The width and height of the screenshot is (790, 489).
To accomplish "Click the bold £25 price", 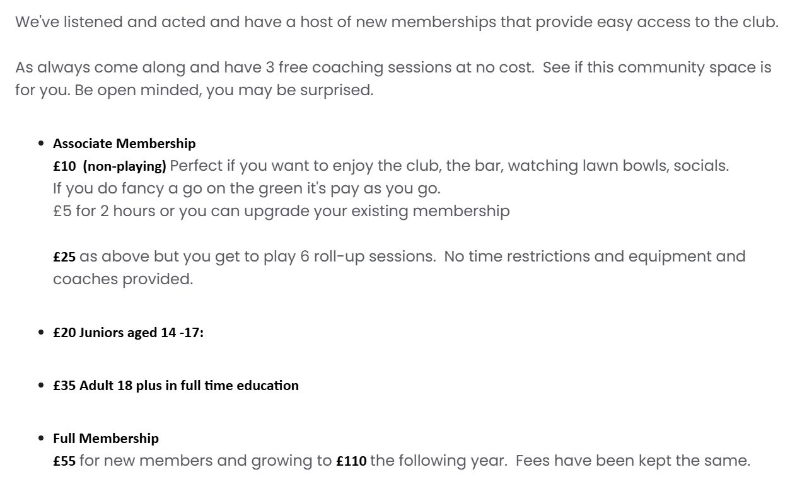I will (64, 257).
